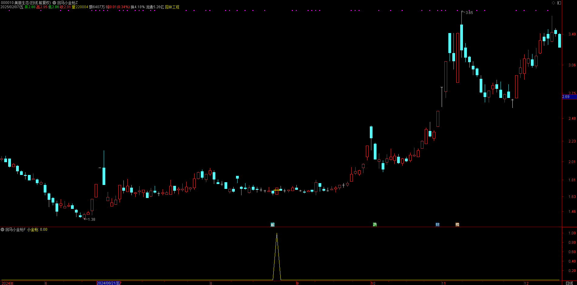Click the 1.38 low price annotation
Viewport: 577px width, 285px height.
click(91, 220)
